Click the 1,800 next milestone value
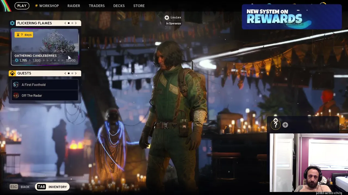Viewport: 348px width, 195px height. [36, 60]
